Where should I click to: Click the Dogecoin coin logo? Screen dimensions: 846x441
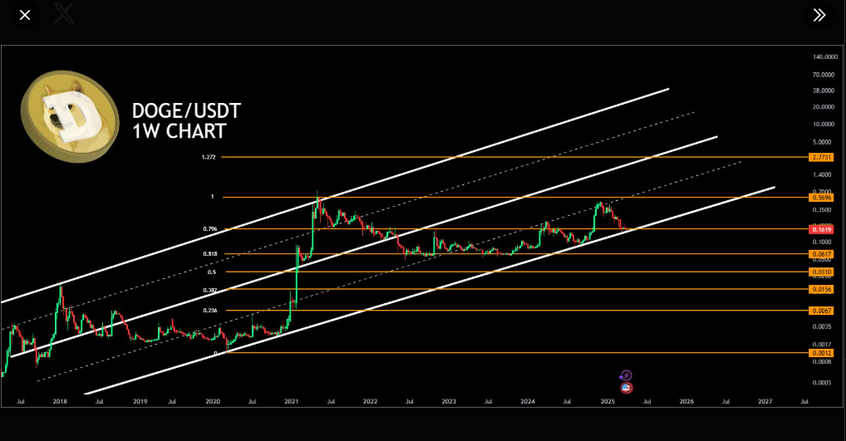70,114
